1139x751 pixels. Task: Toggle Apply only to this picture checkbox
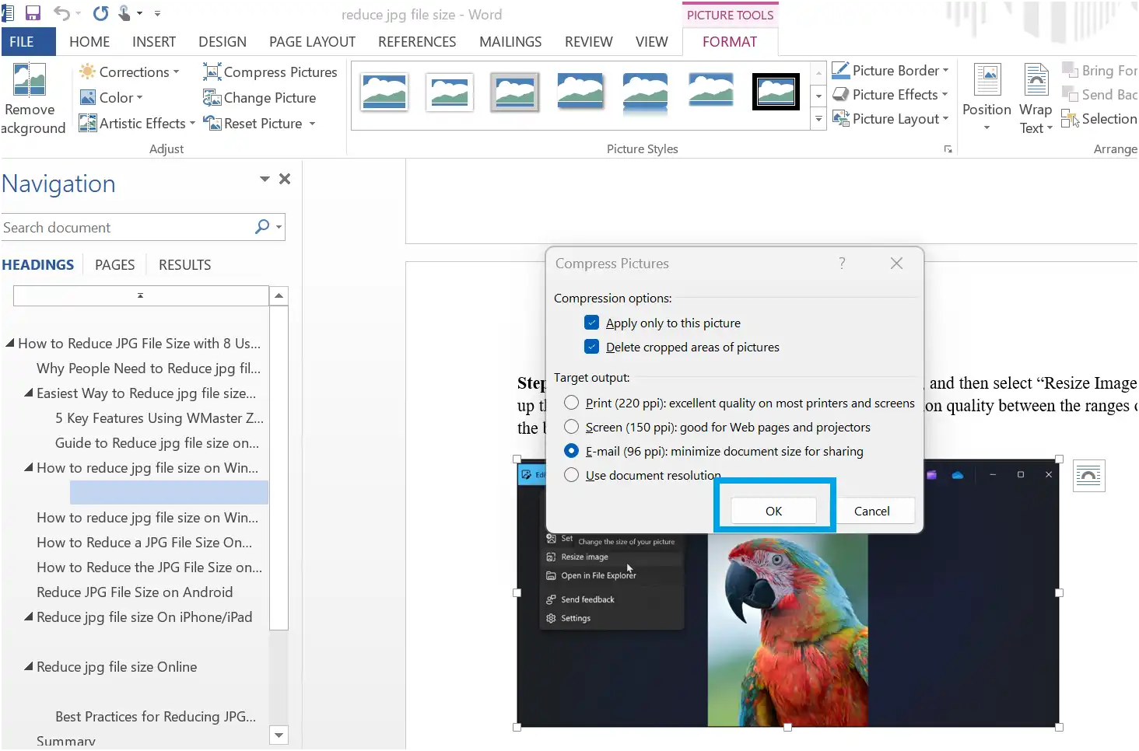[592, 323]
